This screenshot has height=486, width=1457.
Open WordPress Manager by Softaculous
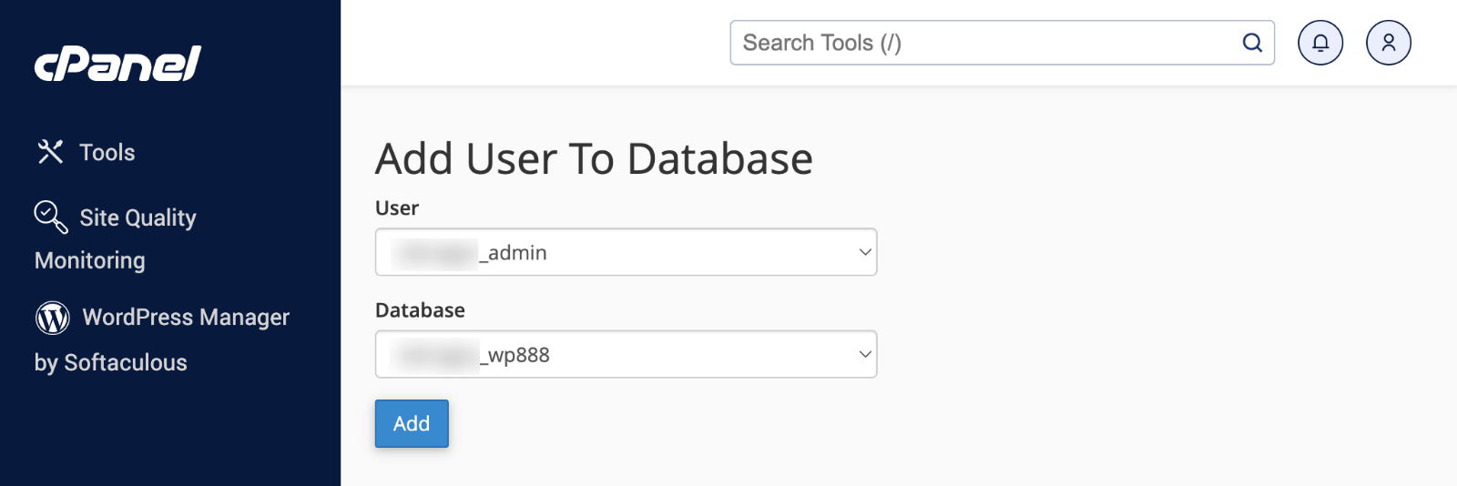[x=162, y=339]
